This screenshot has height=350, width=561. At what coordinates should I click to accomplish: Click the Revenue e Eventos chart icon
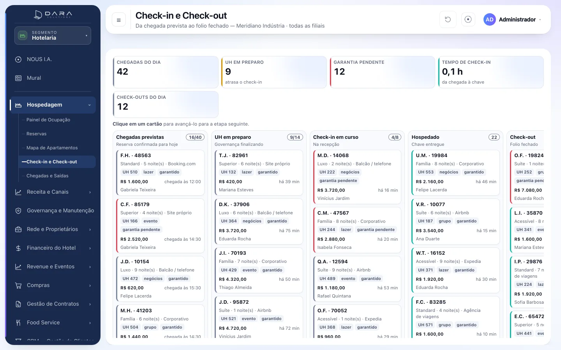(x=18, y=267)
